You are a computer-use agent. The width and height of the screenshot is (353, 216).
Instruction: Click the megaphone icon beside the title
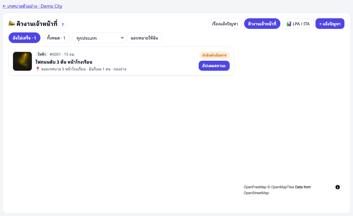pyautogui.click(x=12, y=23)
